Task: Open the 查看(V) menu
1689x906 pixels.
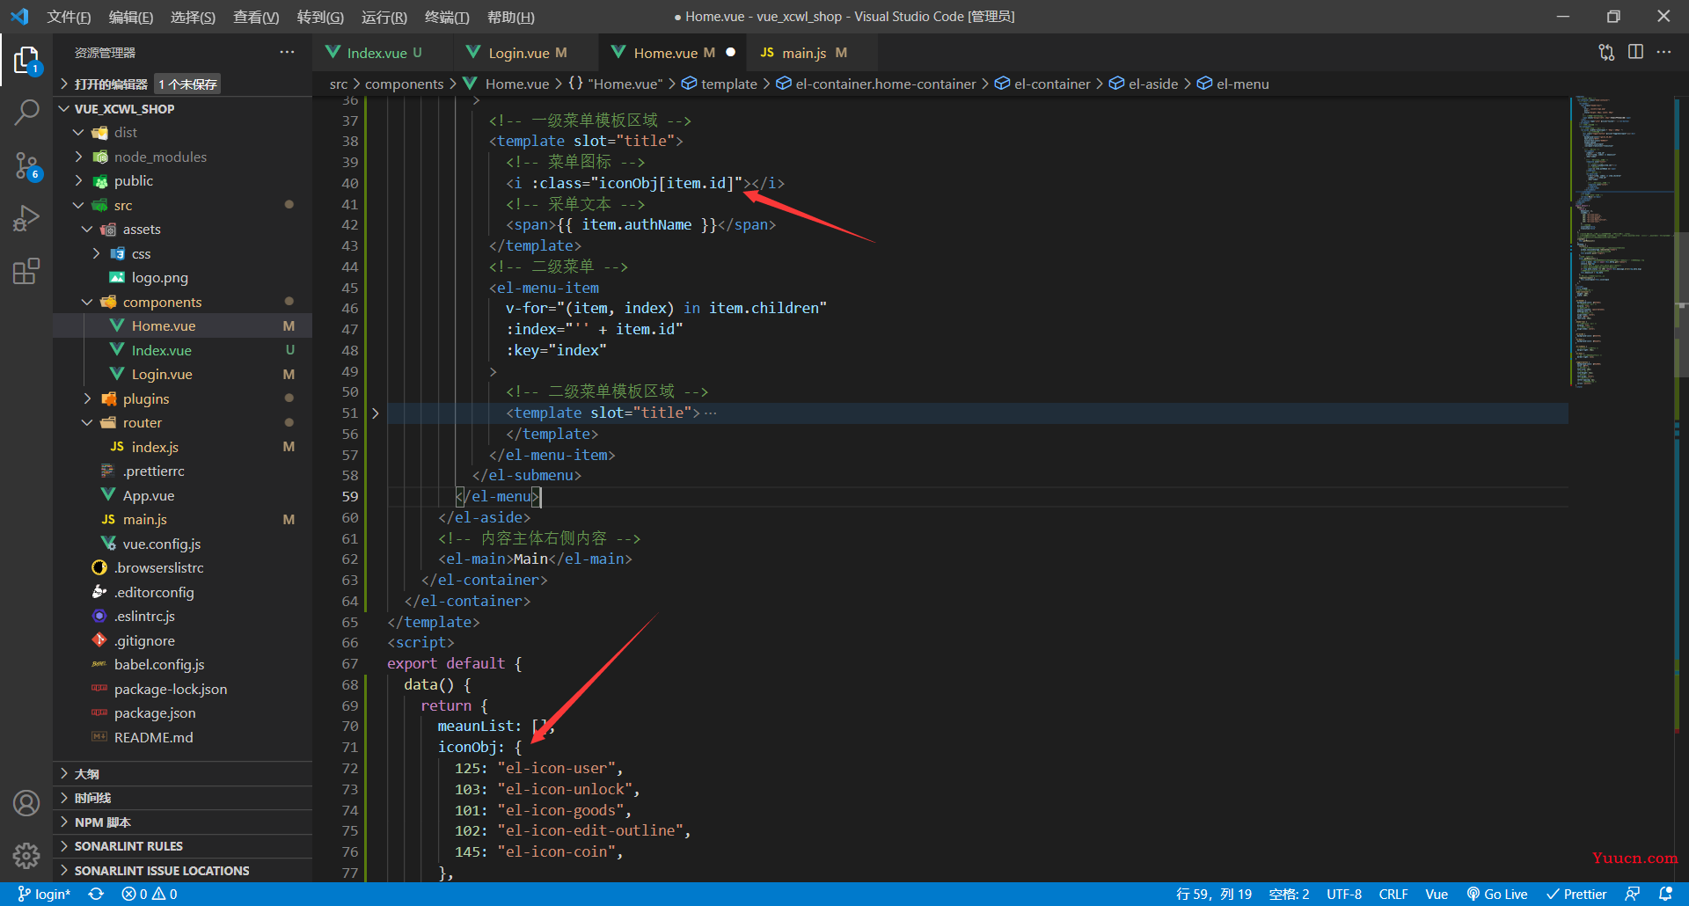Action: click(x=256, y=17)
